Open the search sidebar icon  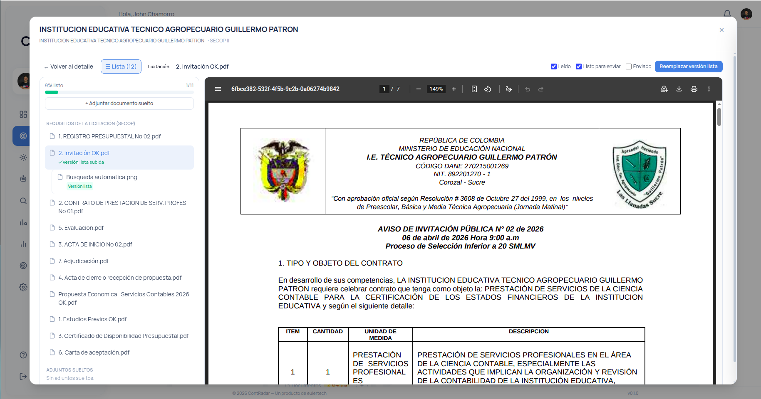coord(23,201)
